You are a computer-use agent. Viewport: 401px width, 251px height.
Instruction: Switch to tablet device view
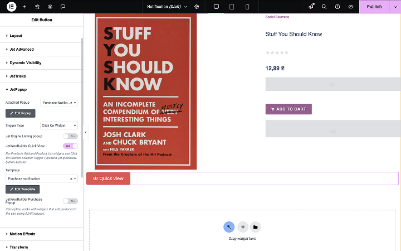point(232,7)
